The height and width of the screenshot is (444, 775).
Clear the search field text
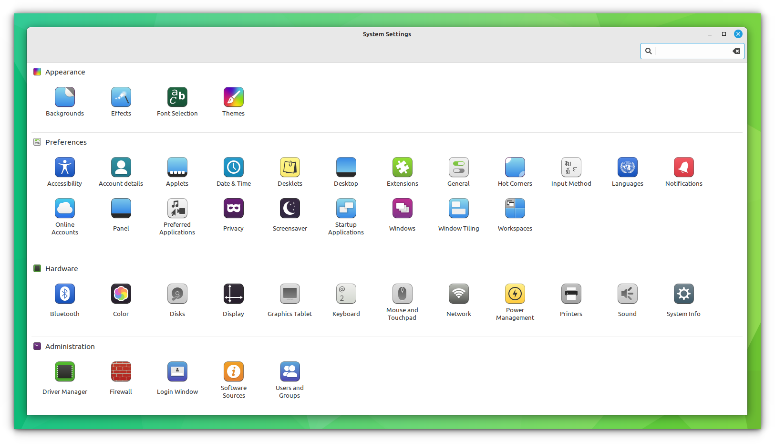pos(736,51)
